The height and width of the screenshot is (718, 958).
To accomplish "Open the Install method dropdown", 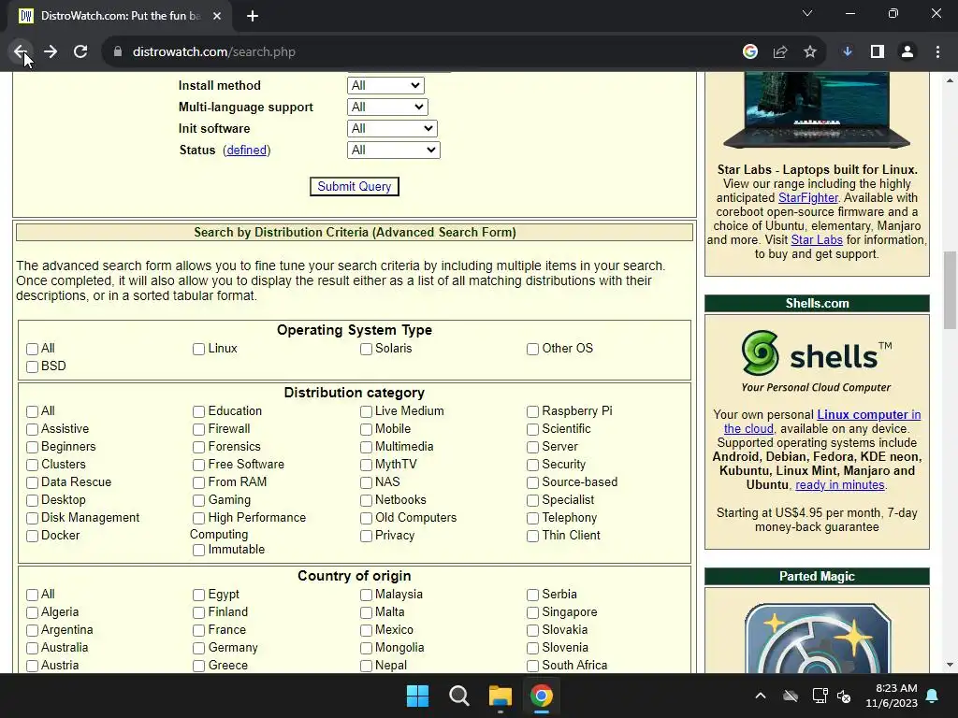I will pos(385,85).
